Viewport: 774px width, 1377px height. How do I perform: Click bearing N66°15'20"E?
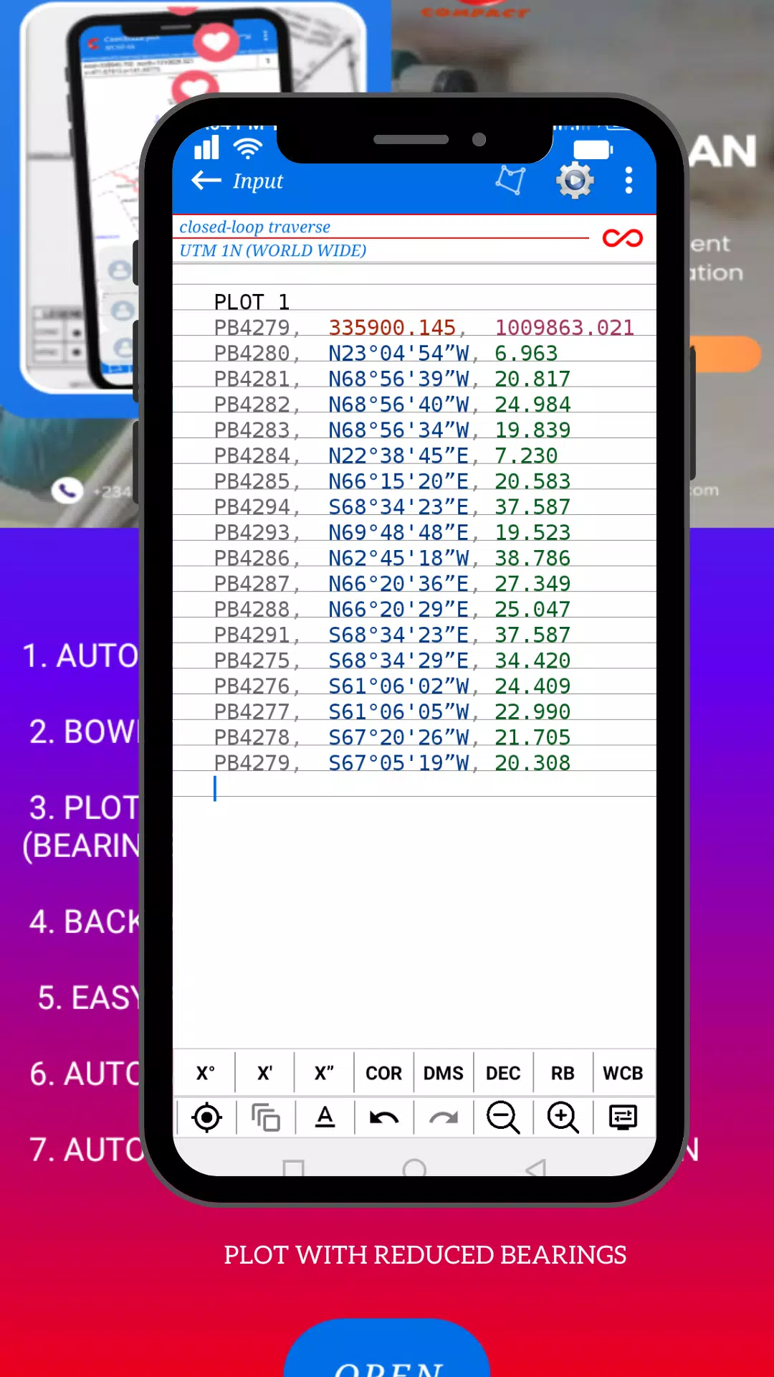tap(398, 481)
